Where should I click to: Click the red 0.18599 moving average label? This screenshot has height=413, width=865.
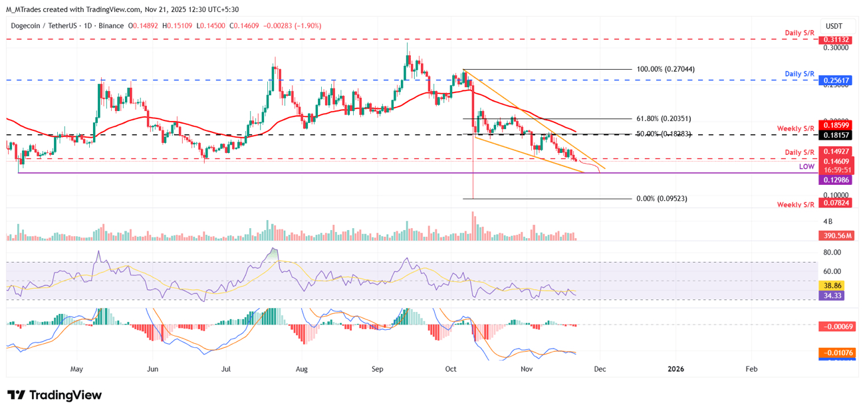834,125
